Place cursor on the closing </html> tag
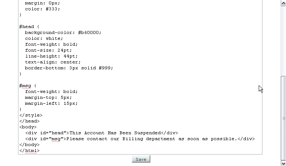286x166 pixels. click(x=29, y=151)
